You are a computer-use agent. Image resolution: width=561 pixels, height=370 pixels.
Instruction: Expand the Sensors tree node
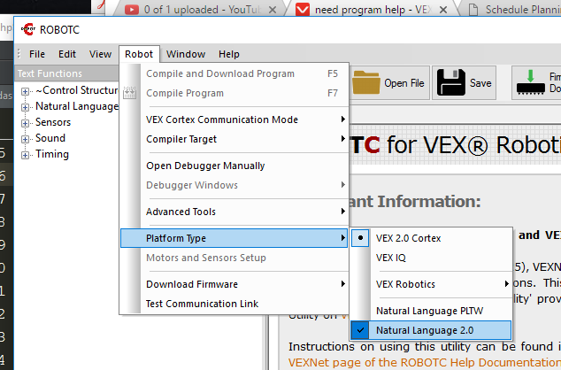tap(25, 123)
